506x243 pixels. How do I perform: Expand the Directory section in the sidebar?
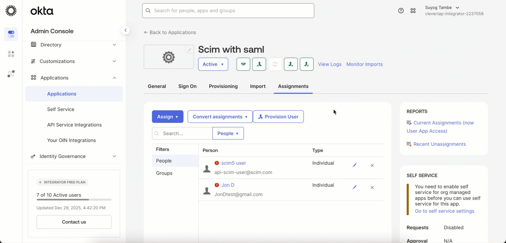pyautogui.click(x=74, y=45)
